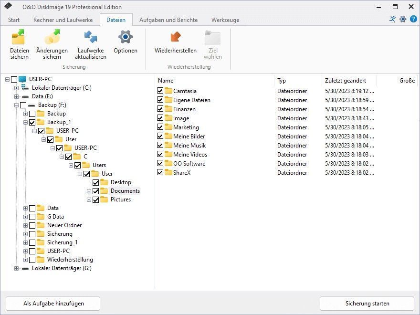This screenshot has height=315, width=420.
Task: Click the Finanzen folder icon
Action: pos(168,109)
